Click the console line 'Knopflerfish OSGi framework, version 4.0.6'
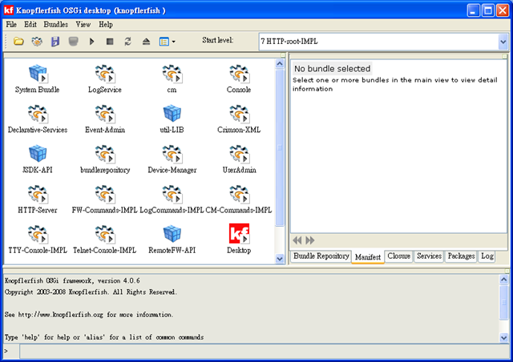Image resolution: width=513 pixels, height=362 pixels. point(72,280)
